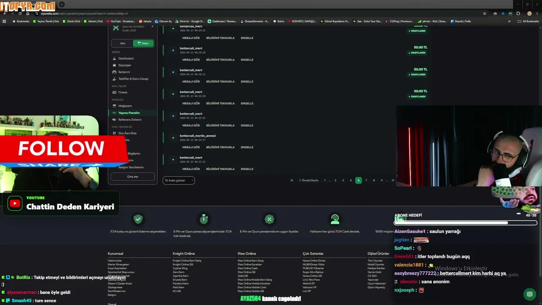The width and height of the screenshot is (542, 305).
Task: Go to pagination page 1
Action: 325,180
